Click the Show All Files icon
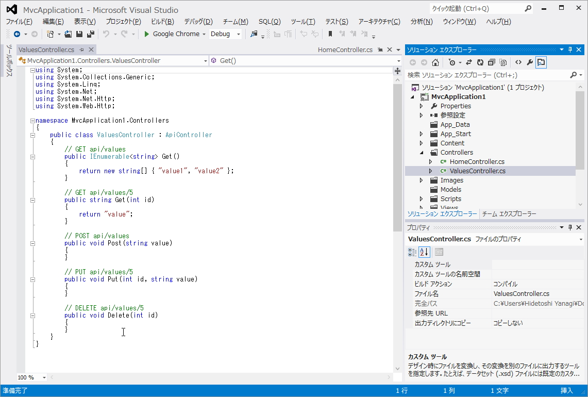This screenshot has height=397, width=588. click(503, 62)
